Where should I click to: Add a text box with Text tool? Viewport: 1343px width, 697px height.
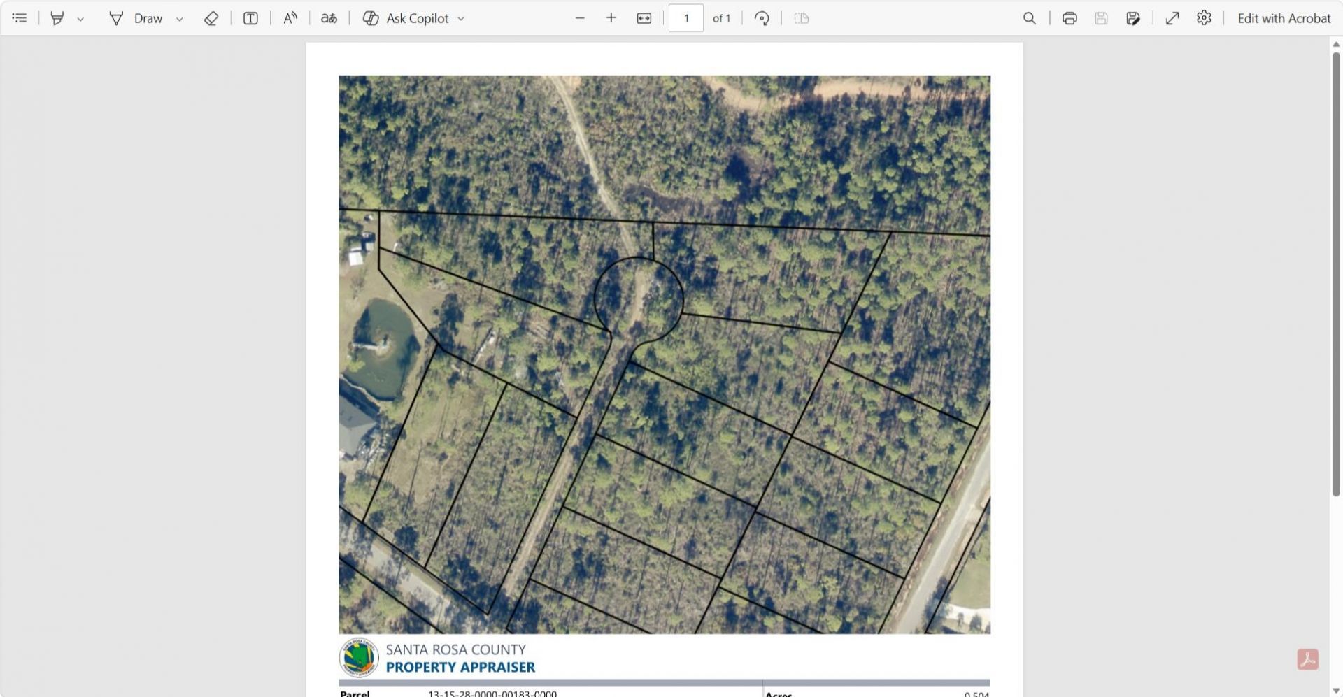pos(250,18)
